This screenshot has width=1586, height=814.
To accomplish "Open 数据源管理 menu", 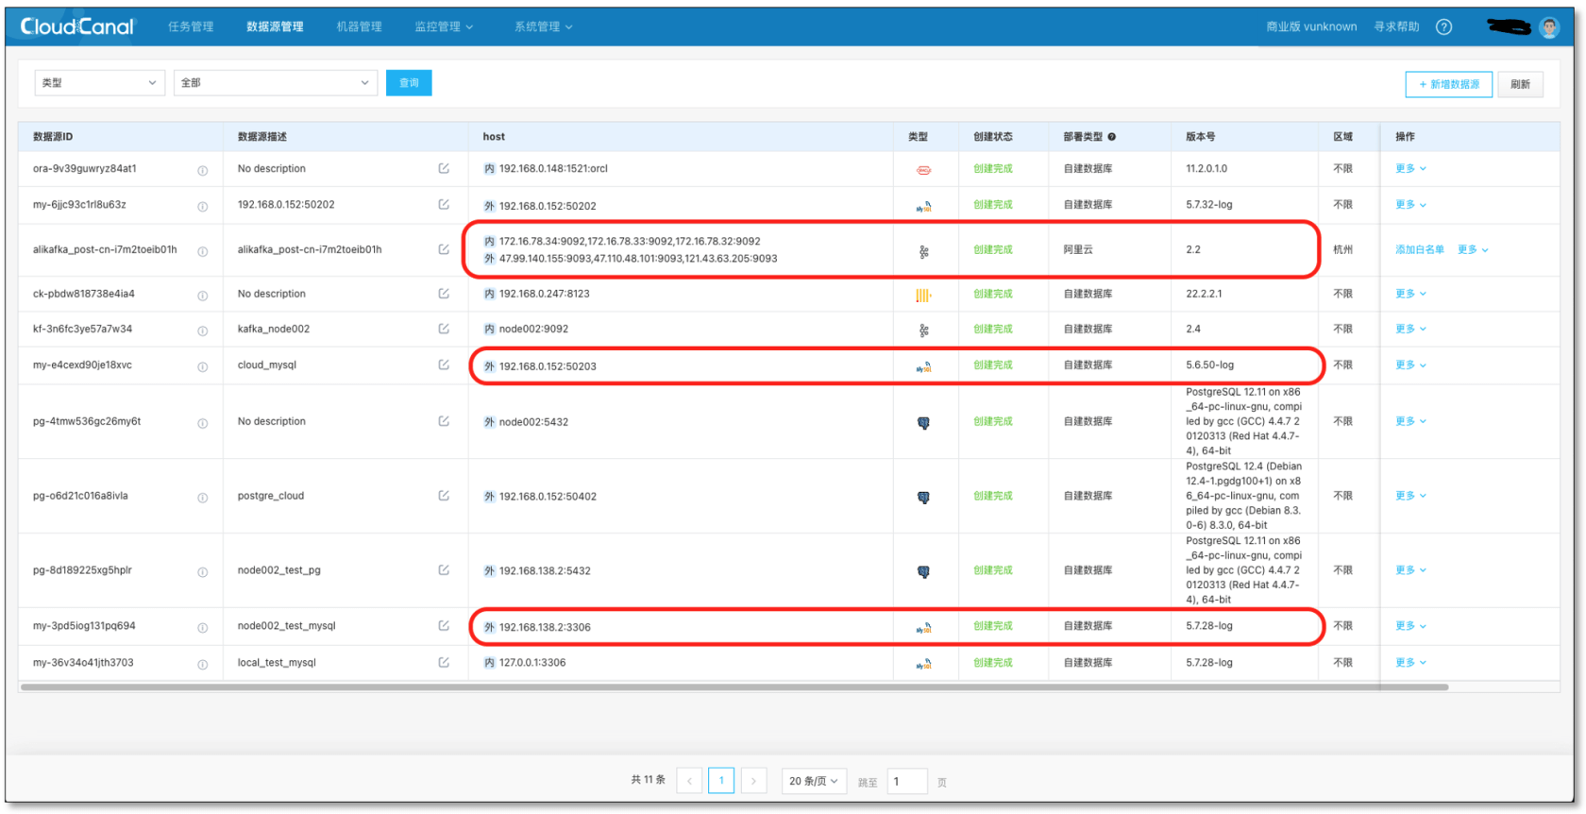I will [x=275, y=26].
